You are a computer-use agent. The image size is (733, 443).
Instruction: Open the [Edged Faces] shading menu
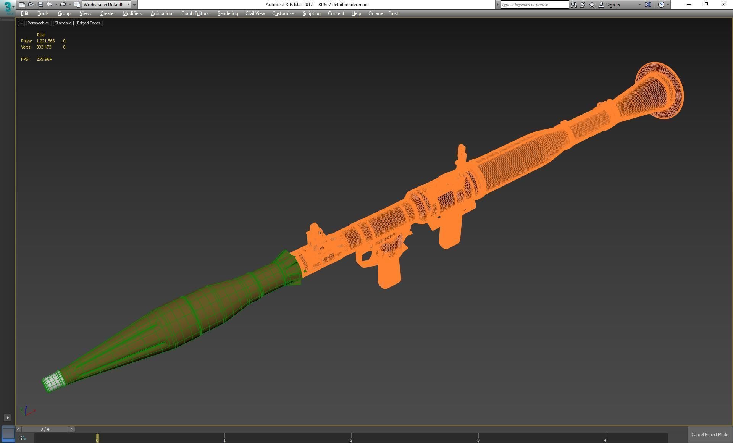pyautogui.click(x=89, y=23)
